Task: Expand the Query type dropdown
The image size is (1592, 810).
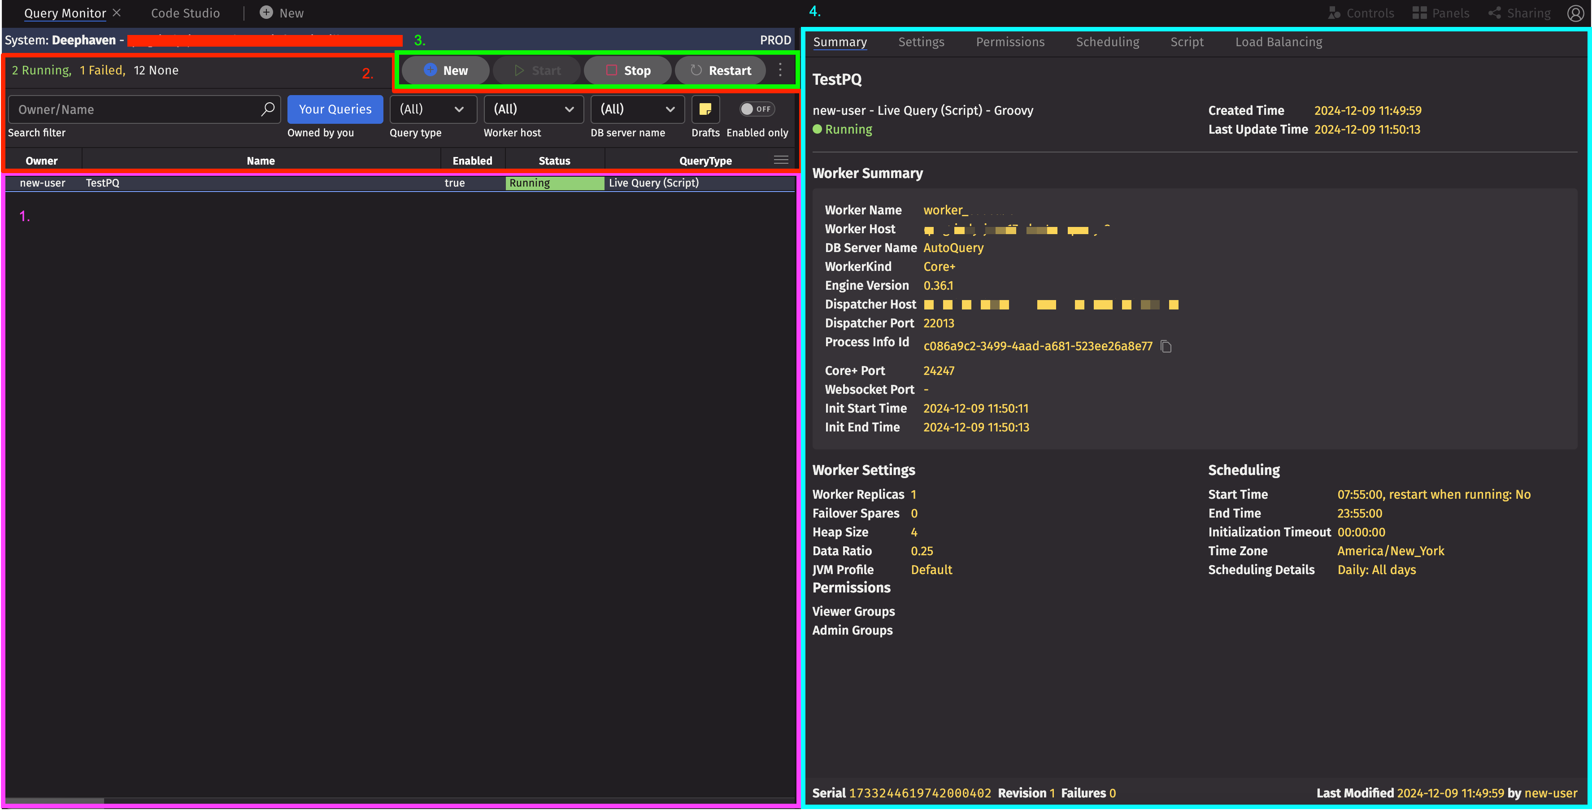Action: [x=433, y=109]
